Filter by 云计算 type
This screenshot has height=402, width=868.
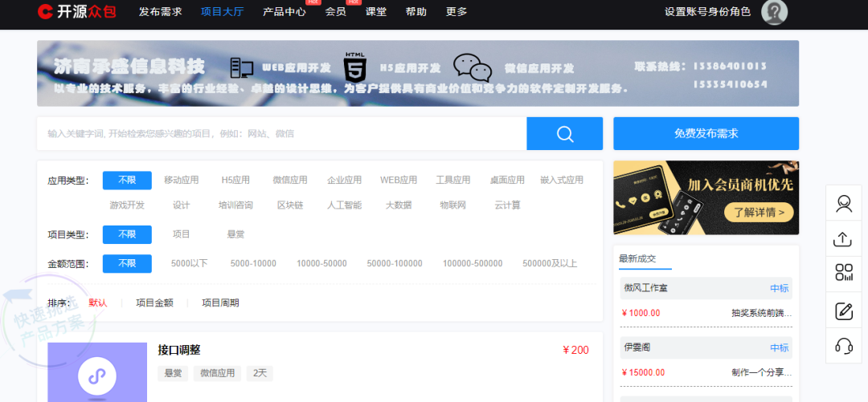[507, 205]
